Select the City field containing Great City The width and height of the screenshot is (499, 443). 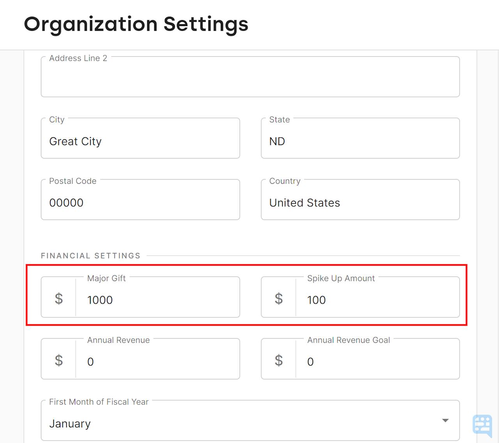point(140,141)
